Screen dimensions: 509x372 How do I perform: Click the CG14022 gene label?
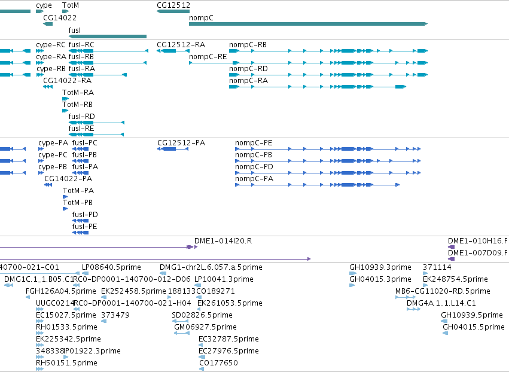click(x=60, y=17)
